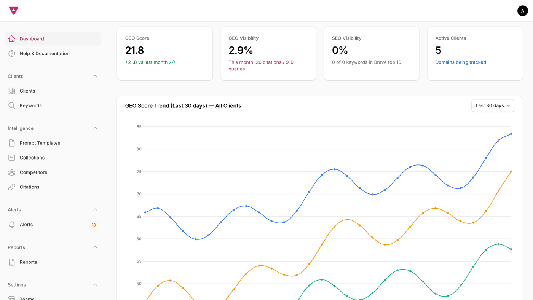Select Keywords in the sidebar
Image resolution: width=533 pixels, height=300 pixels.
[x=30, y=105]
